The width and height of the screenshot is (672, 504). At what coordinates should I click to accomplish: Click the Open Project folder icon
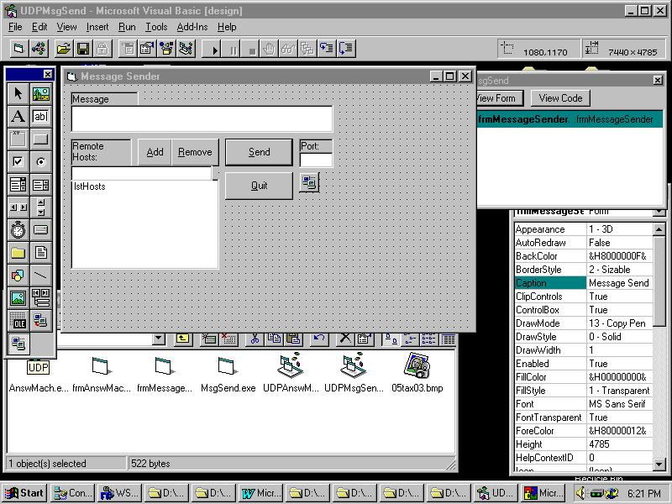[63, 50]
